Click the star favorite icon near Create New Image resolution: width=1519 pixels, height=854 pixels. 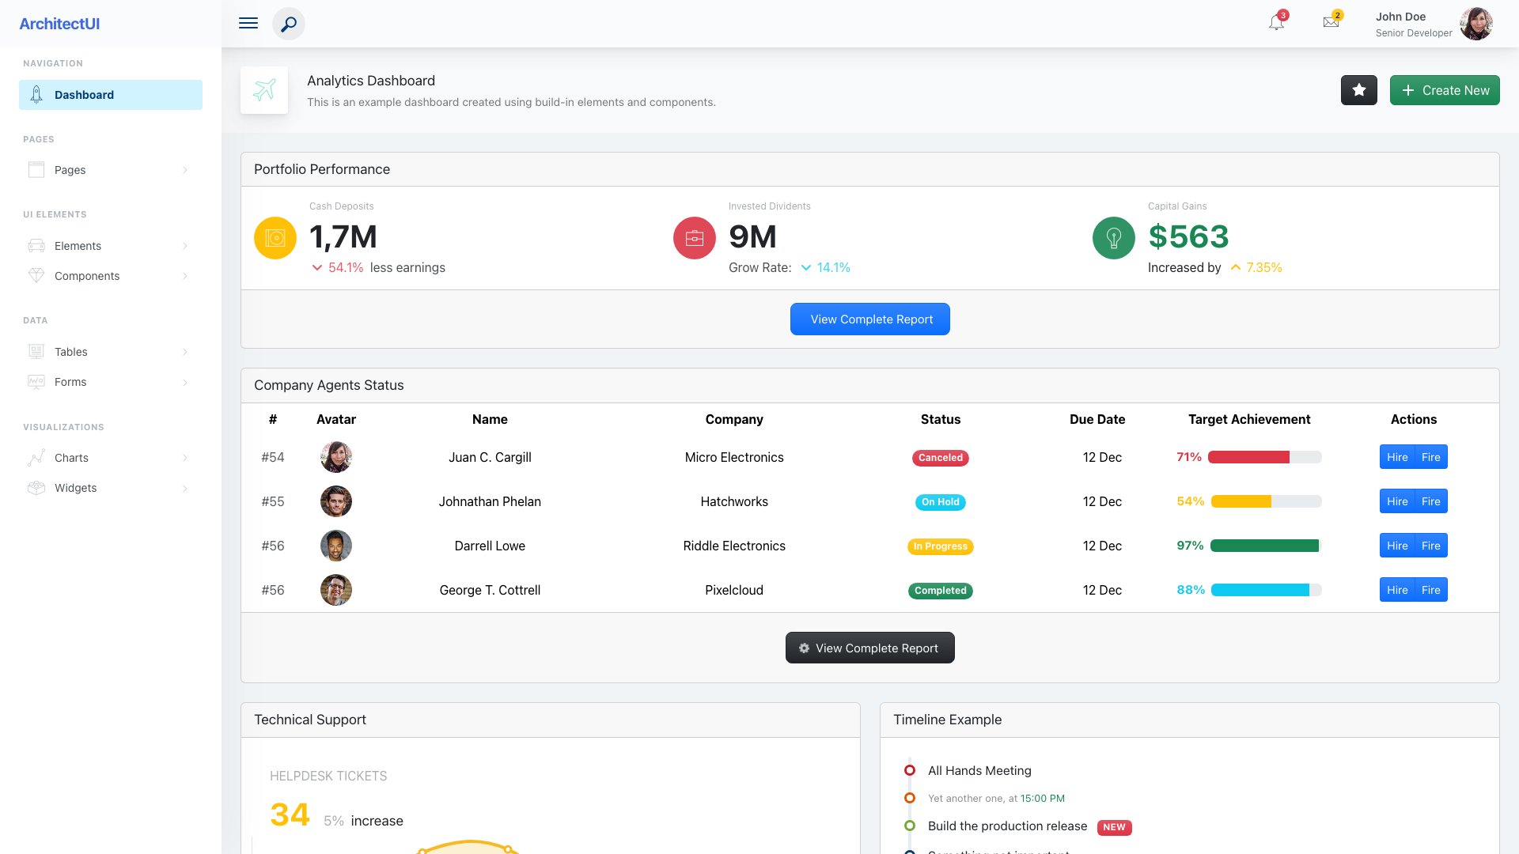[x=1358, y=90]
